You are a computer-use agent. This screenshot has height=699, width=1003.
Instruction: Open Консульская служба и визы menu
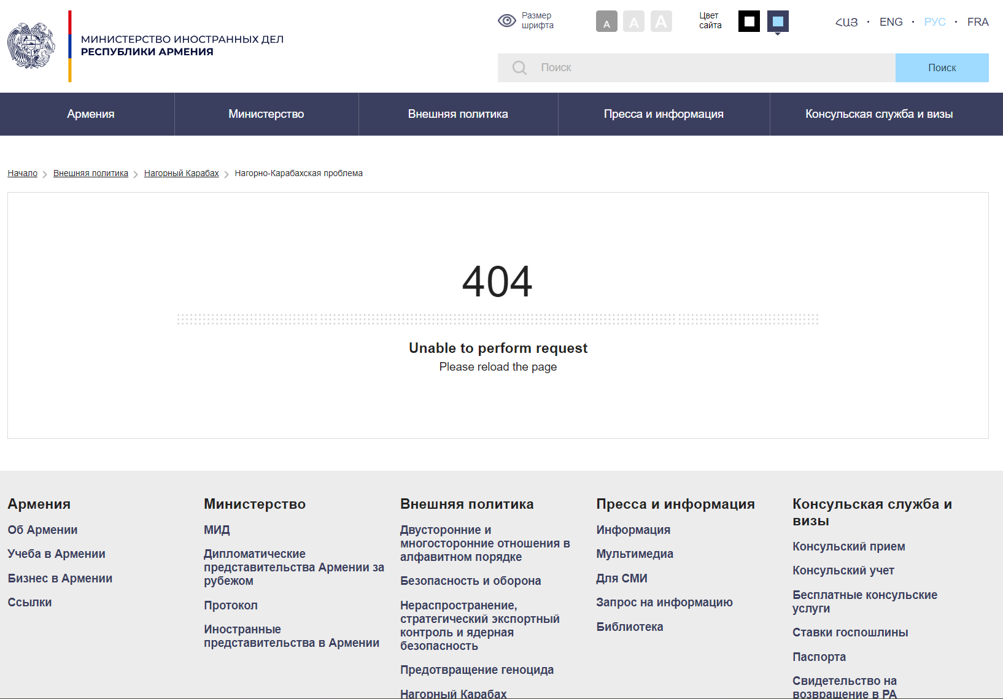pyautogui.click(x=879, y=114)
